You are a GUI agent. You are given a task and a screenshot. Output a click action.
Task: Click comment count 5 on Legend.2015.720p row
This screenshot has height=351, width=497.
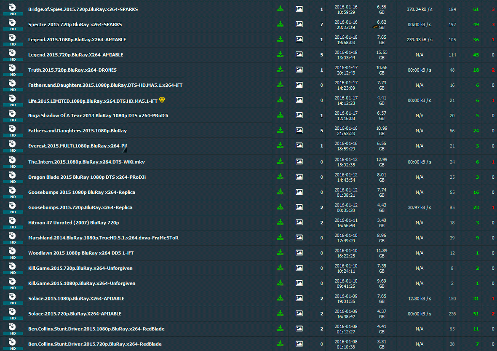[x=322, y=55]
